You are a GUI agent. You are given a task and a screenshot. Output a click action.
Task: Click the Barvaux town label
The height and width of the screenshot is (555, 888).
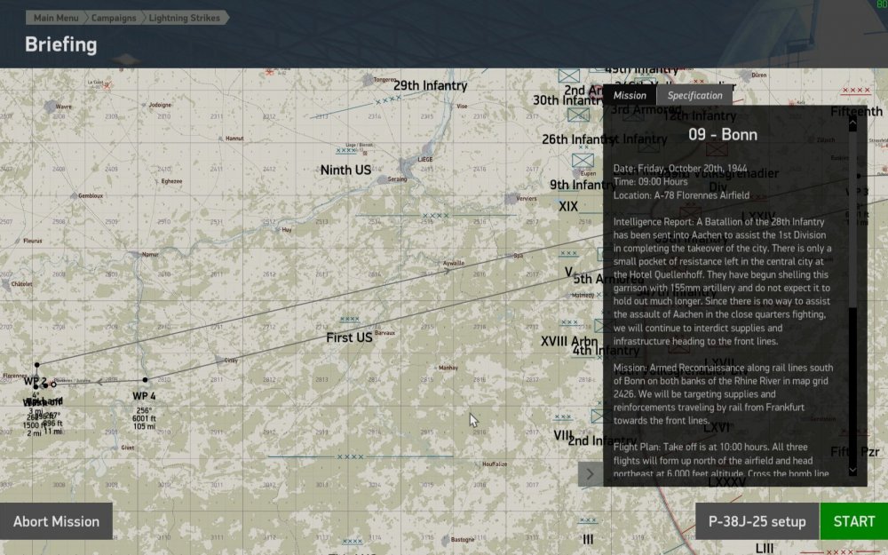[x=385, y=332]
